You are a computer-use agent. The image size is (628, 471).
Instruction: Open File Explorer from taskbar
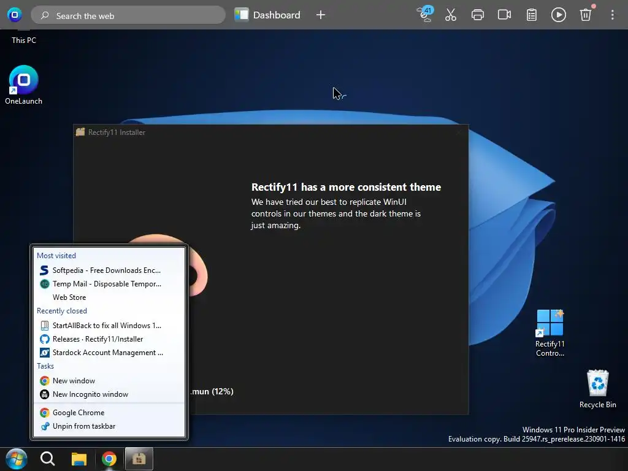(x=79, y=459)
